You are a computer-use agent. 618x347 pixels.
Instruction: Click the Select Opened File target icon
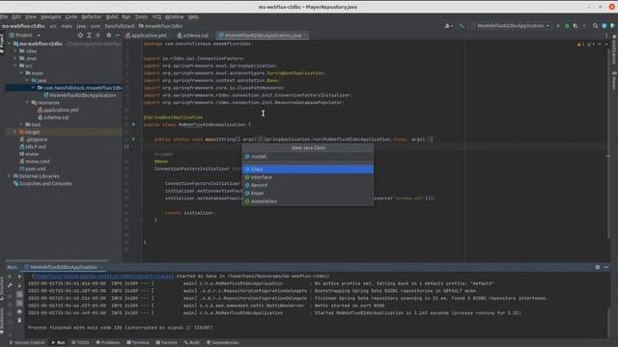tap(80, 35)
